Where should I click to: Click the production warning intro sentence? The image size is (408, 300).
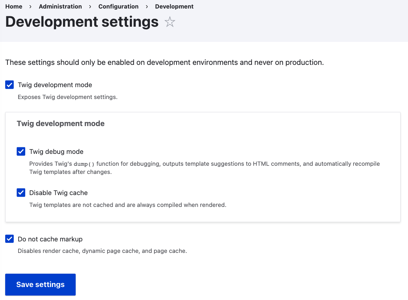click(164, 62)
